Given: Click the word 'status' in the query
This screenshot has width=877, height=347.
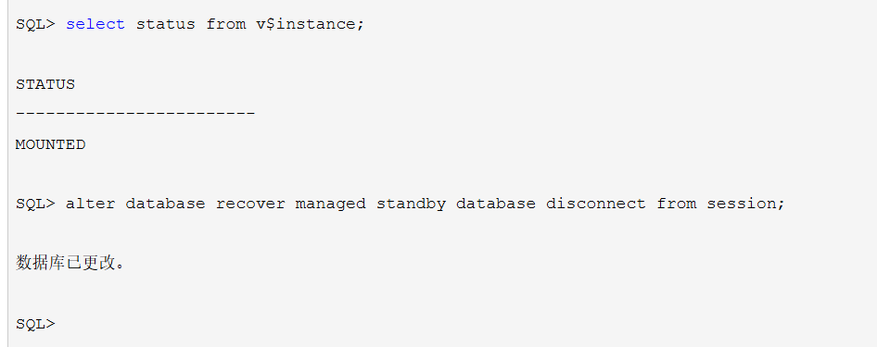Looking at the screenshot, I should coord(166,25).
